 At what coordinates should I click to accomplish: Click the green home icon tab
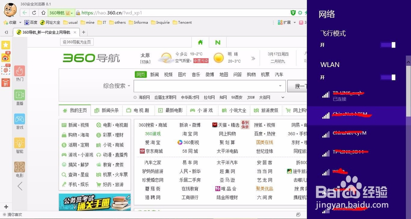(201, 42)
